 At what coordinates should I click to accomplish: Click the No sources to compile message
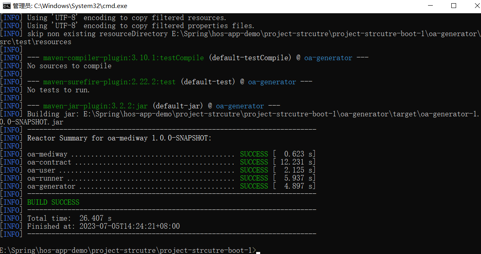[69, 66]
